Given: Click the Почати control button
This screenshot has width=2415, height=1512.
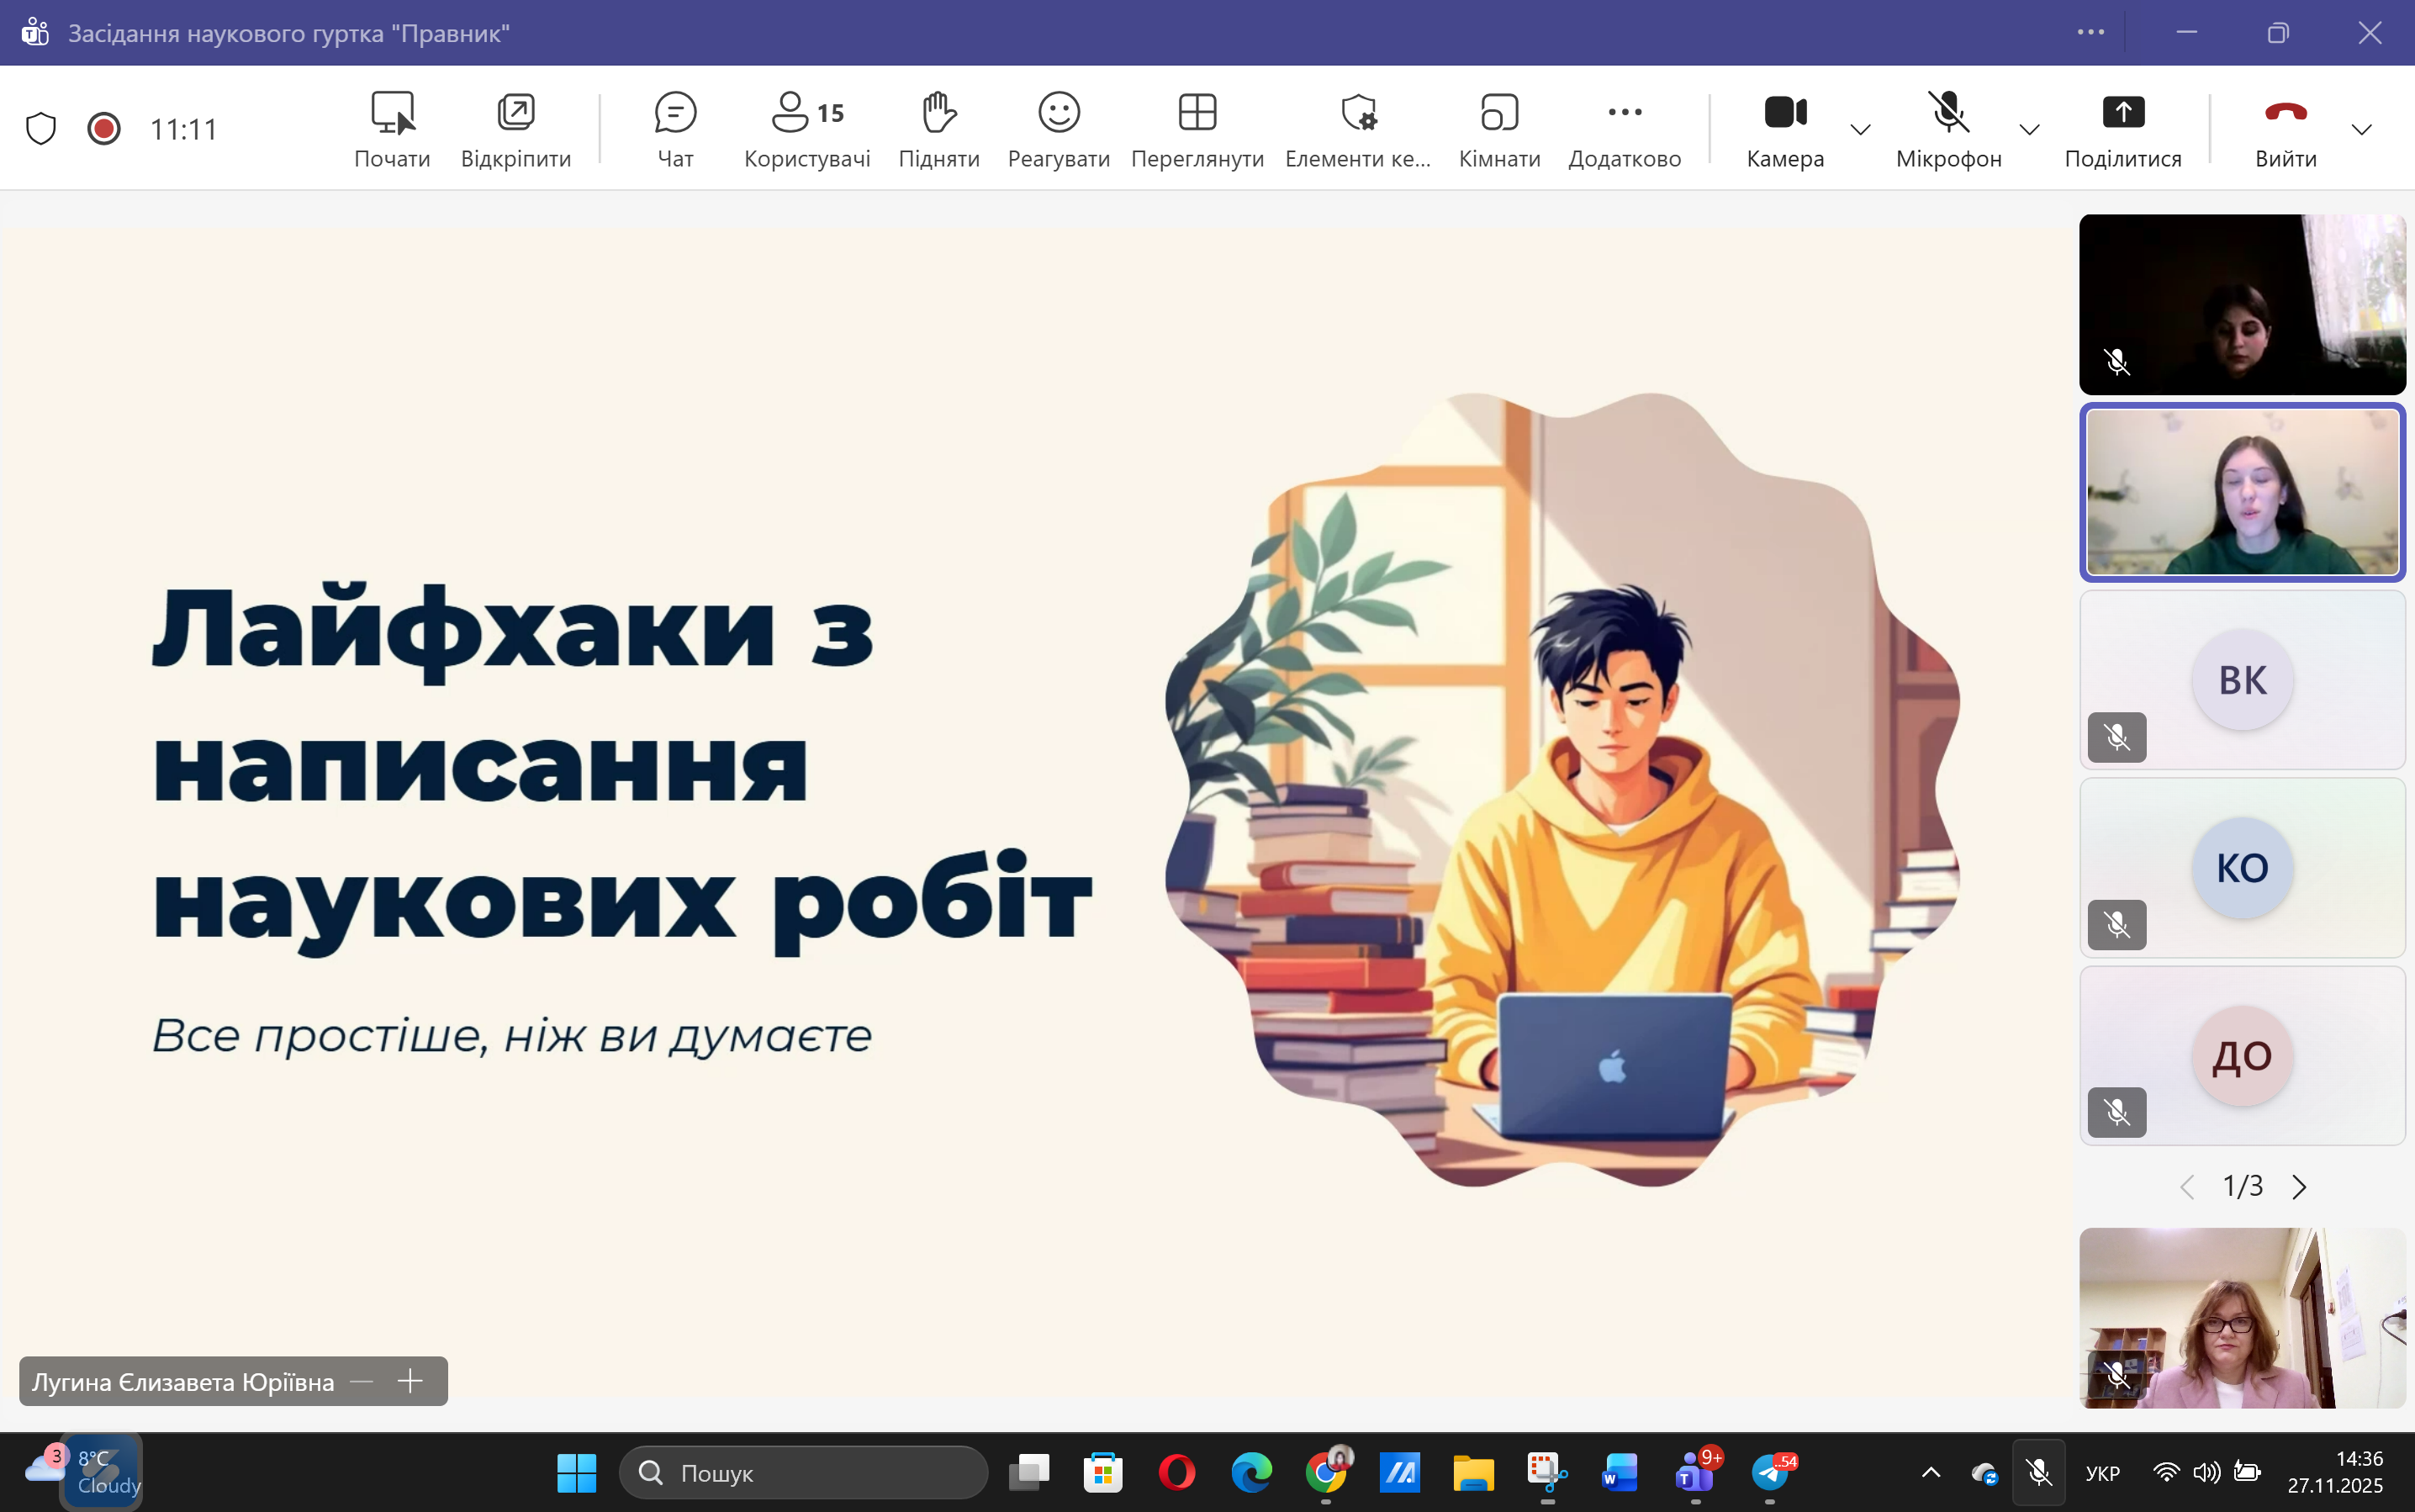Looking at the screenshot, I should click(392, 128).
